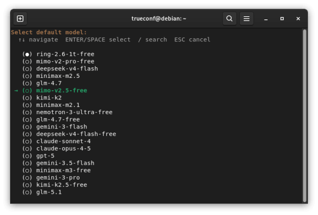Click the '/ search' hint text
The image size is (318, 215).
(153, 40)
